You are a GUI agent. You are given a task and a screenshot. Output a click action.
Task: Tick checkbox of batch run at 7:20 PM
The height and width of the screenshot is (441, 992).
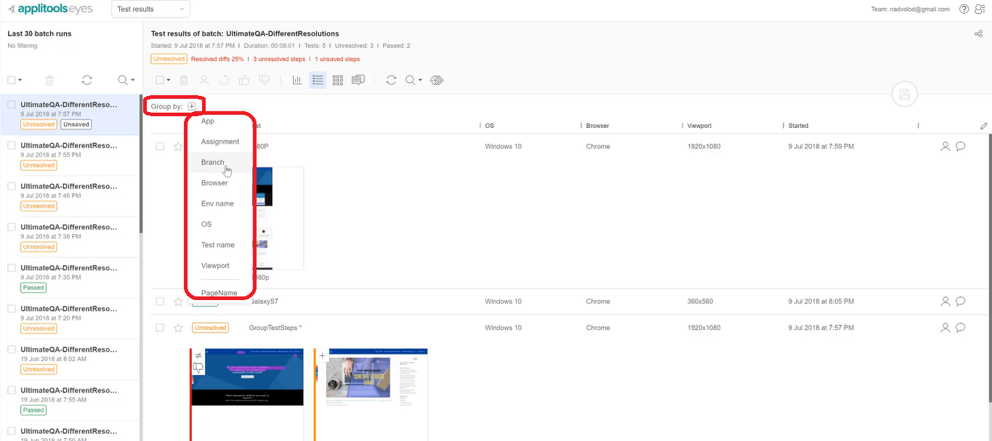click(x=12, y=308)
